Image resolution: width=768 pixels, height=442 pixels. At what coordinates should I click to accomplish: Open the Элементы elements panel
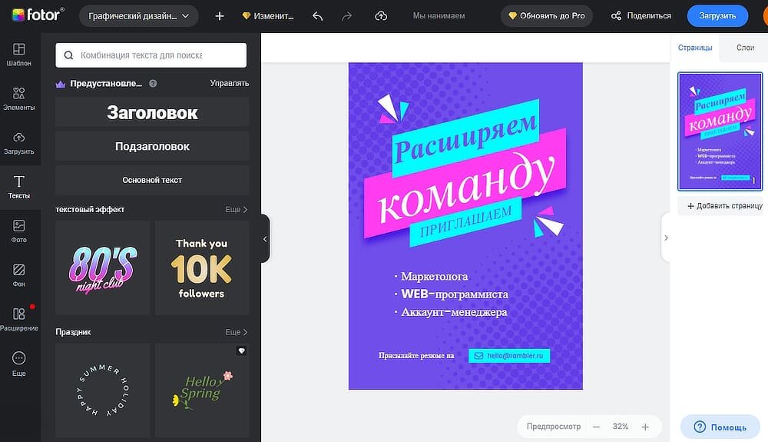[x=18, y=98]
